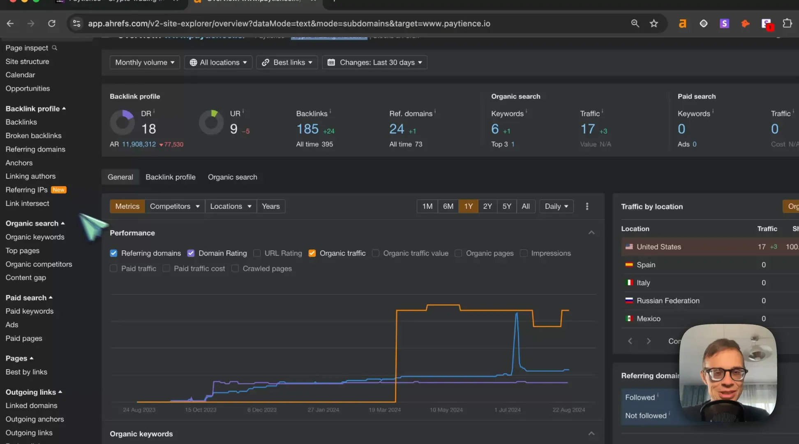Bookmark page with the star icon
The image size is (799, 444).
pyautogui.click(x=654, y=23)
